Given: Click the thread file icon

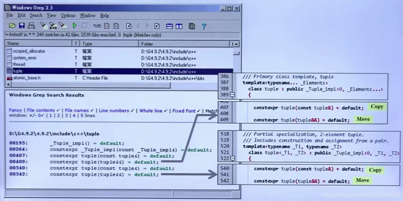Looking at the screenshot, I should coord(9,64).
